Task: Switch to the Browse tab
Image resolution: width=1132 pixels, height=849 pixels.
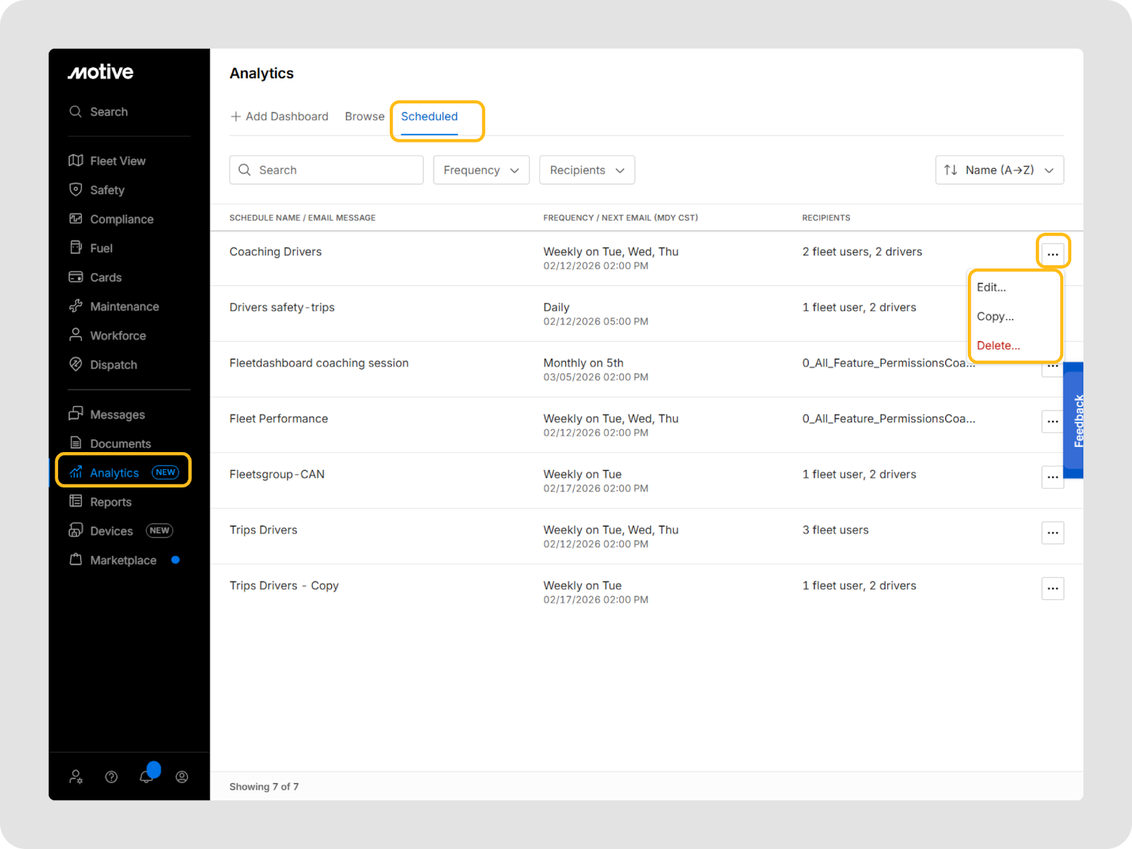Action: (x=364, y=117)
